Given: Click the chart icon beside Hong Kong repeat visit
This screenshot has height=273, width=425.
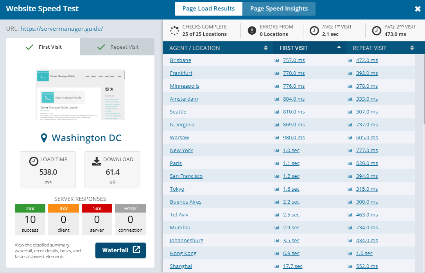Looking at the screenshot, I should tap(350, 253).
